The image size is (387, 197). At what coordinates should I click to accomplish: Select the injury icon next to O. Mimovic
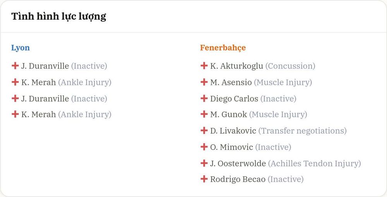coord(204,147)
